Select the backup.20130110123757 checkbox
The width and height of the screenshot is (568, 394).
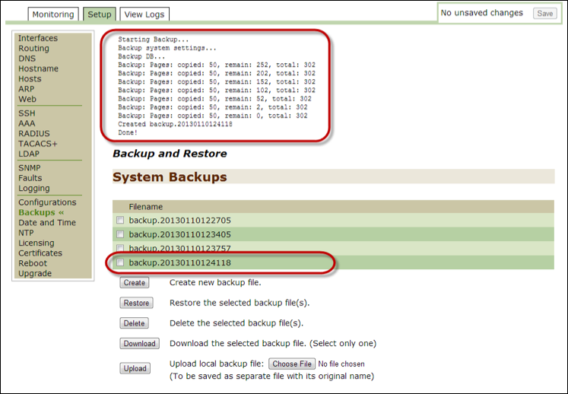click(120, 249)
